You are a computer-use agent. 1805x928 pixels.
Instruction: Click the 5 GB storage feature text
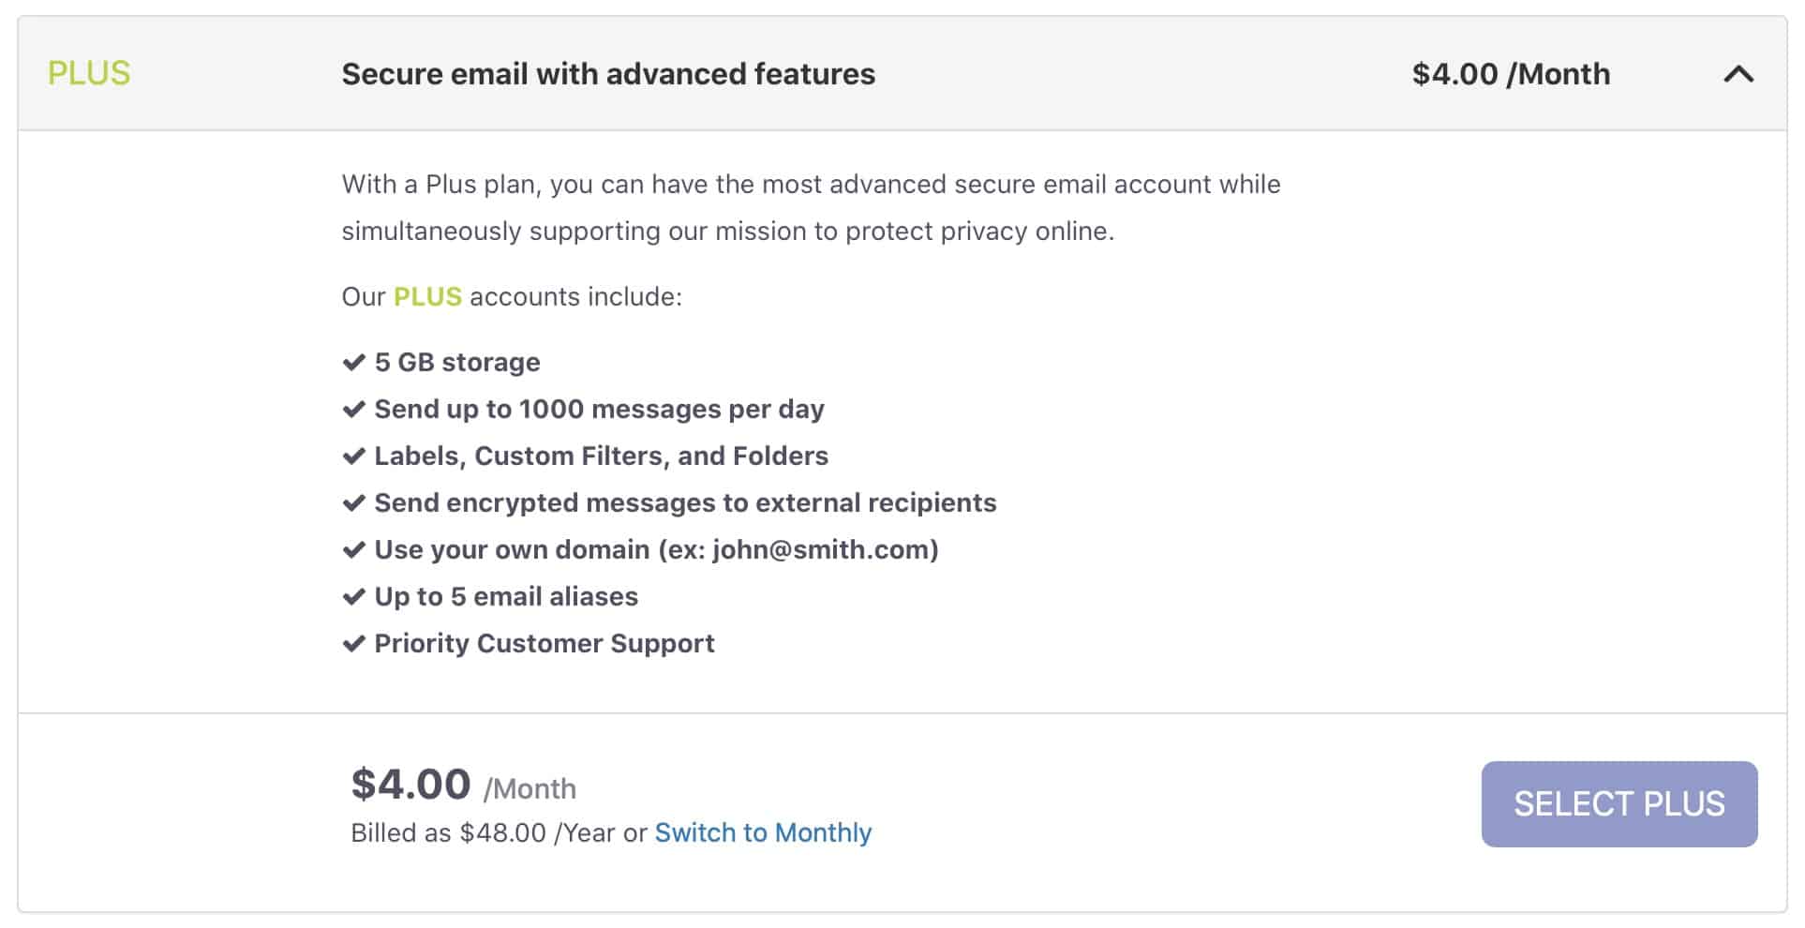[457, 362]
